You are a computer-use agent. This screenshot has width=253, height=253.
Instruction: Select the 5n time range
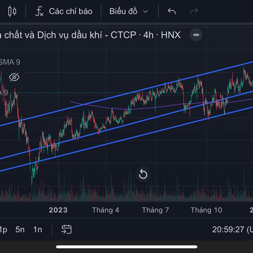pyautogui.click(x=20, y=230)
